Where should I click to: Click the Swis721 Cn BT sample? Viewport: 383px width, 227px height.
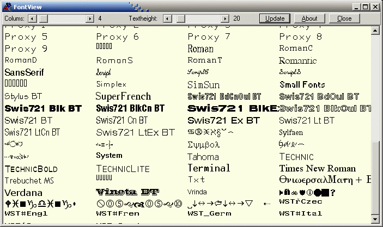tap(122, 120)
